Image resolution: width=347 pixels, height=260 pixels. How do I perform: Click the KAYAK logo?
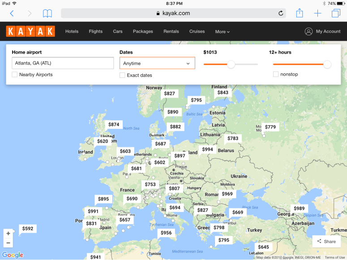[x=30, y=31]
